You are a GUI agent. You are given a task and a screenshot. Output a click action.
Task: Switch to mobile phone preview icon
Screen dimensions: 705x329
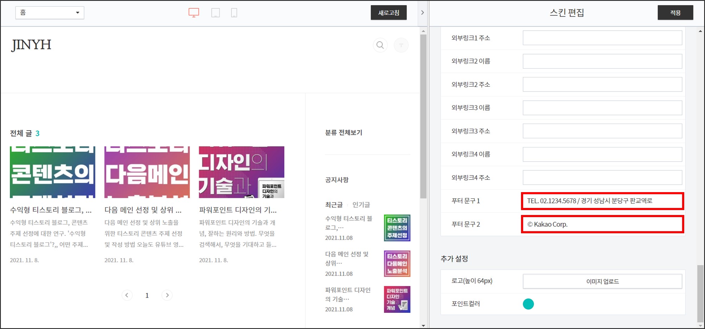[x=234, y=13]
